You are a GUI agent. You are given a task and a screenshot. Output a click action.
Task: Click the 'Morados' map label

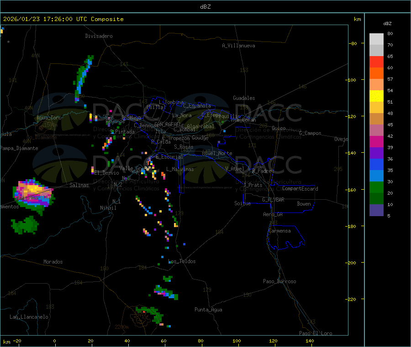(53, 262)
